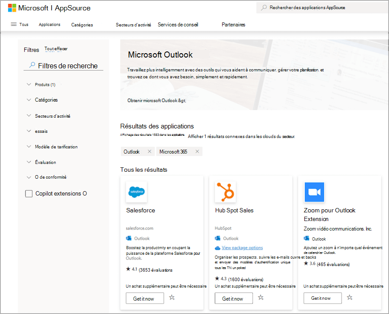Open the Tous menu

point(24,24)
